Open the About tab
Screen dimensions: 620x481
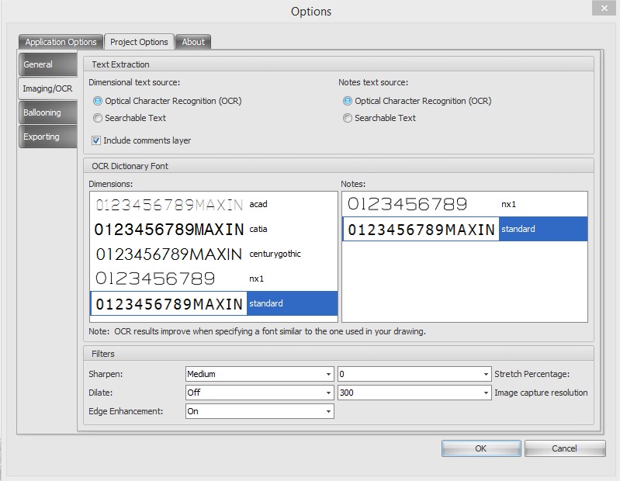193,42
